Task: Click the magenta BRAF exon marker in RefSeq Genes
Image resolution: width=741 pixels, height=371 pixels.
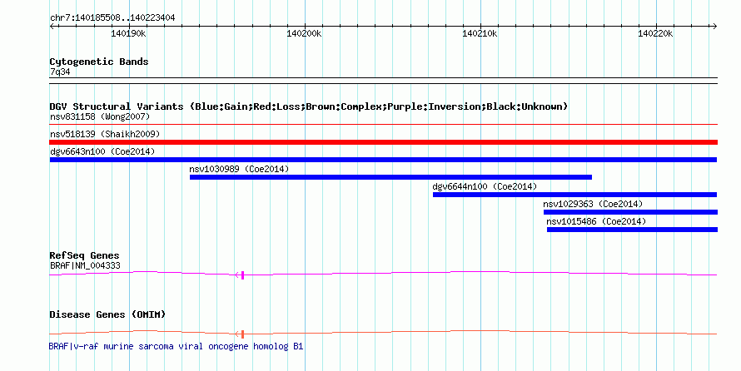Action: coord(242,275)
